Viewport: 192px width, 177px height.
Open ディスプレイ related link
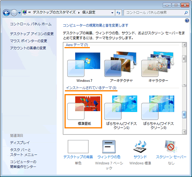tap(20, 143)
